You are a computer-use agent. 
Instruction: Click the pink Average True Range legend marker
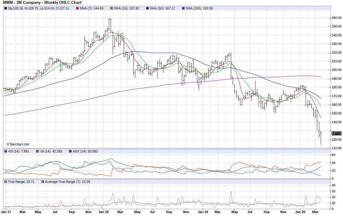(43, 182)
